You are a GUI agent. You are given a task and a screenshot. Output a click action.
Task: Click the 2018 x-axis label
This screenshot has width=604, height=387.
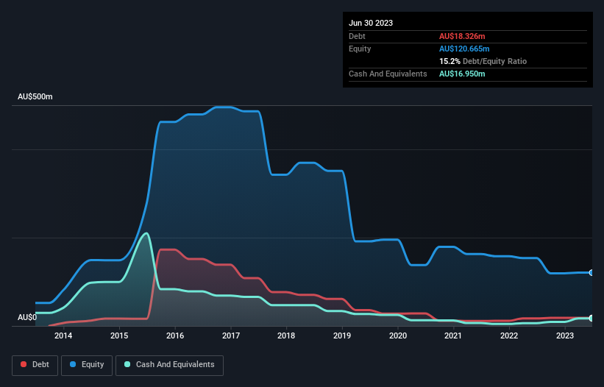[x=286, y=335]
